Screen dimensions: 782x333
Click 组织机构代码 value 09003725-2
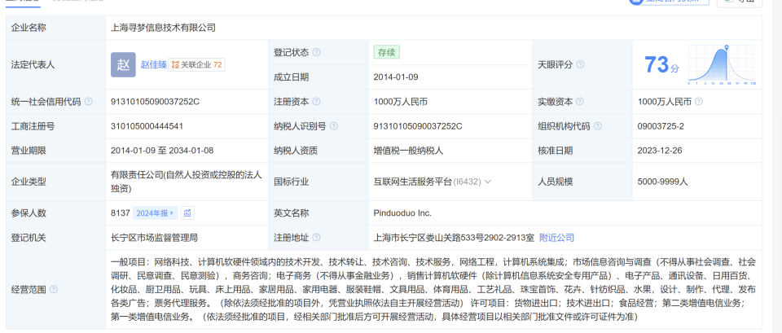coord(661,126)
